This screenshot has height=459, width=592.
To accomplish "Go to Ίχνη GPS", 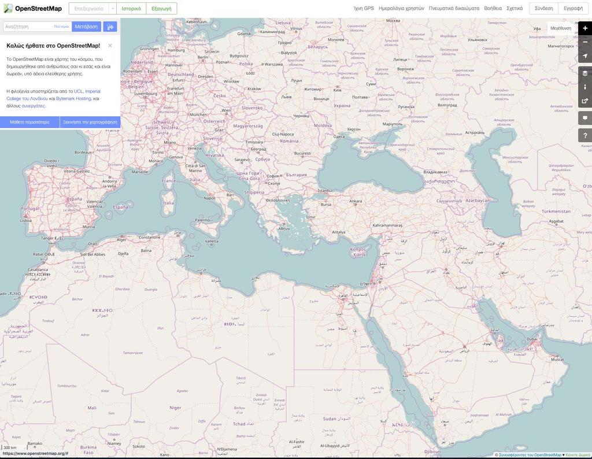I will (363, 8).
